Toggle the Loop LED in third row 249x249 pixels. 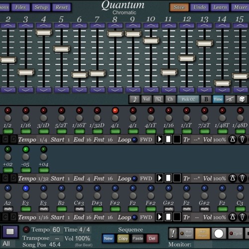(134, 217)
